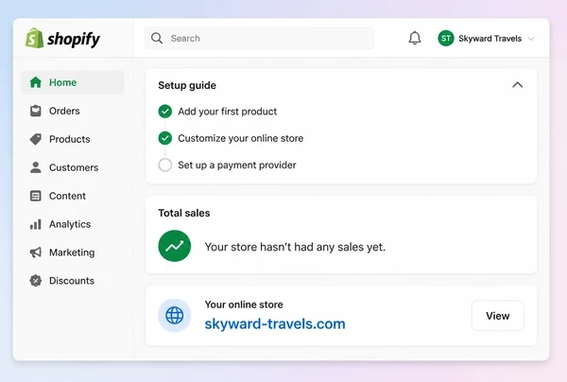Click the Orders inbox icon
567x382 pixels.
pyautogui.click(x=36, y=111)
